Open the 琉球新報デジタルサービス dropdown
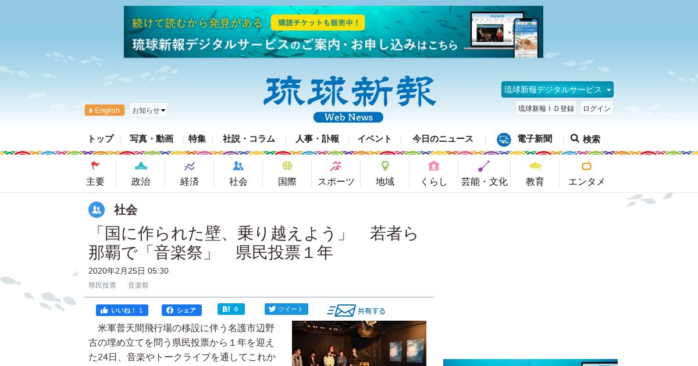Screen dimensions: 698x366 pos(557,89)
